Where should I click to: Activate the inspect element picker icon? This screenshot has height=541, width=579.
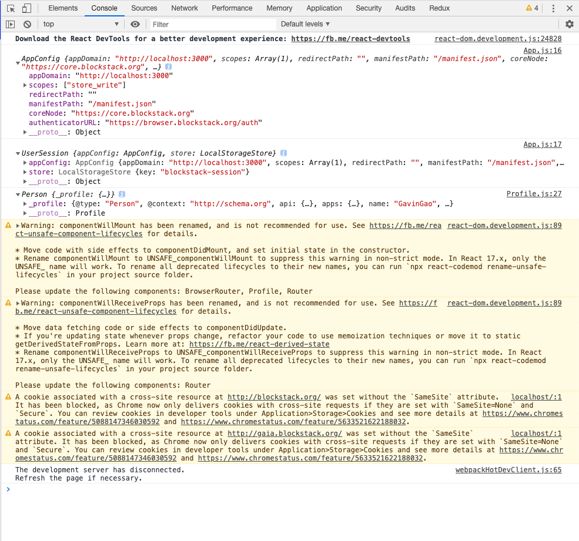pyautogui.click(x=11, y=8)
